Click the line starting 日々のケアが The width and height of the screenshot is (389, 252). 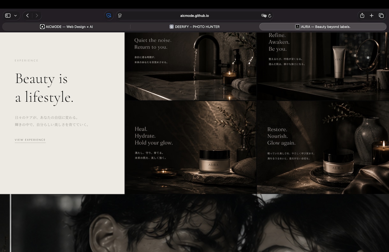click(47, 117)
